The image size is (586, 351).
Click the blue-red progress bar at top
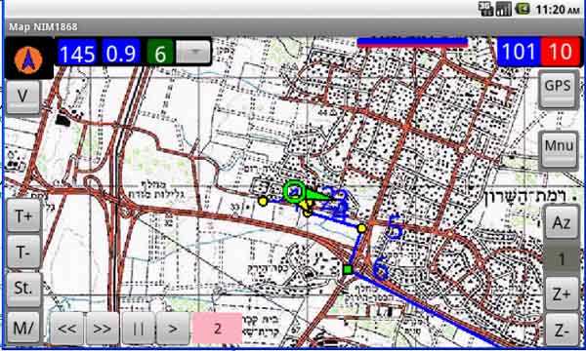[x=412, y=42]
